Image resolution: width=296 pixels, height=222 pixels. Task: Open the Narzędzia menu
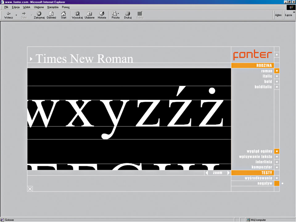click(53, 7)
